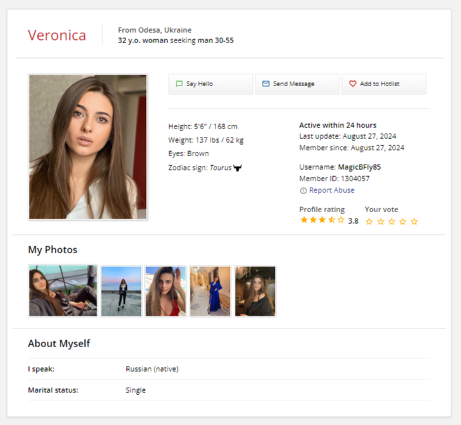The height and width of the screenshot is (425, 461).
Task: Give a three-star vote under Your vote
Action: (x=391, y=221)
